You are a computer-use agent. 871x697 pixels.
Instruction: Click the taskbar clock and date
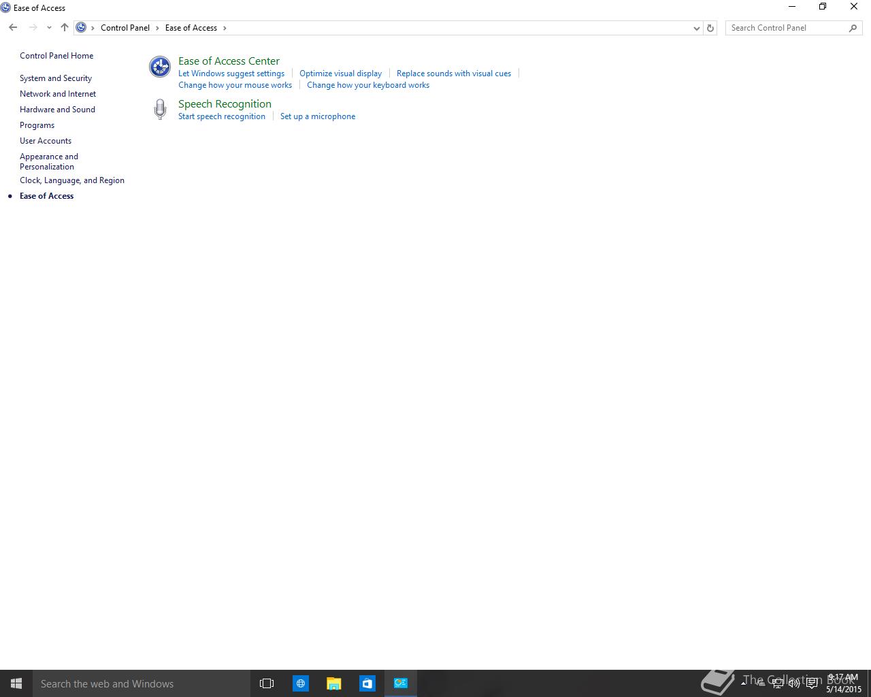click(x=844, y=683)
